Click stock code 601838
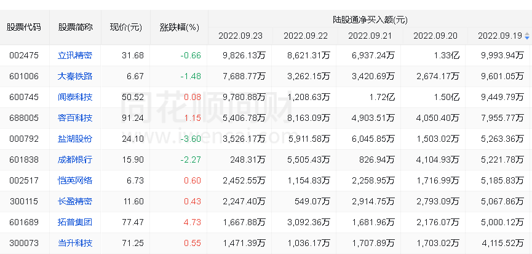The image size is (532, 254). 24,160
